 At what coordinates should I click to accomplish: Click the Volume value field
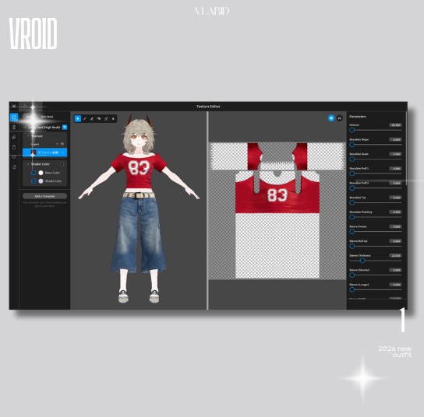(396, 125)
